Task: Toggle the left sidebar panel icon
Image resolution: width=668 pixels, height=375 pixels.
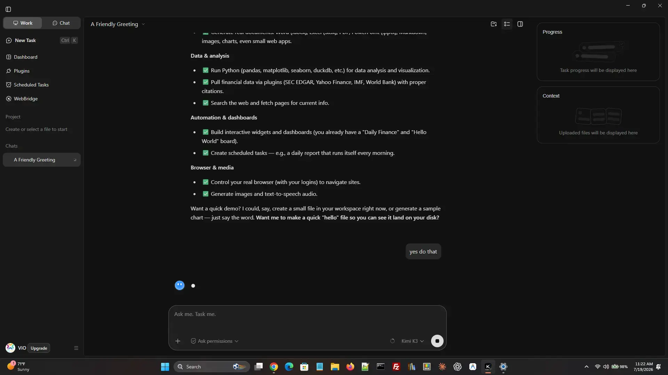Action: pos(8,9)
